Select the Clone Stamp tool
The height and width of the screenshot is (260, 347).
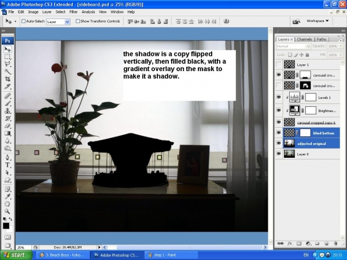click(x=8, y=111)
